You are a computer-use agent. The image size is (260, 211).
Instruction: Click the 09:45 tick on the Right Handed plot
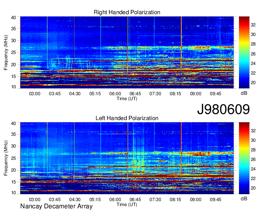216,94
